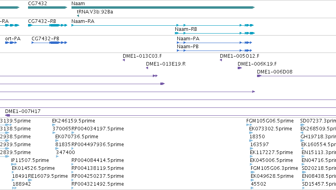Select the EK246159.5prime EST label

click(73, 121)
